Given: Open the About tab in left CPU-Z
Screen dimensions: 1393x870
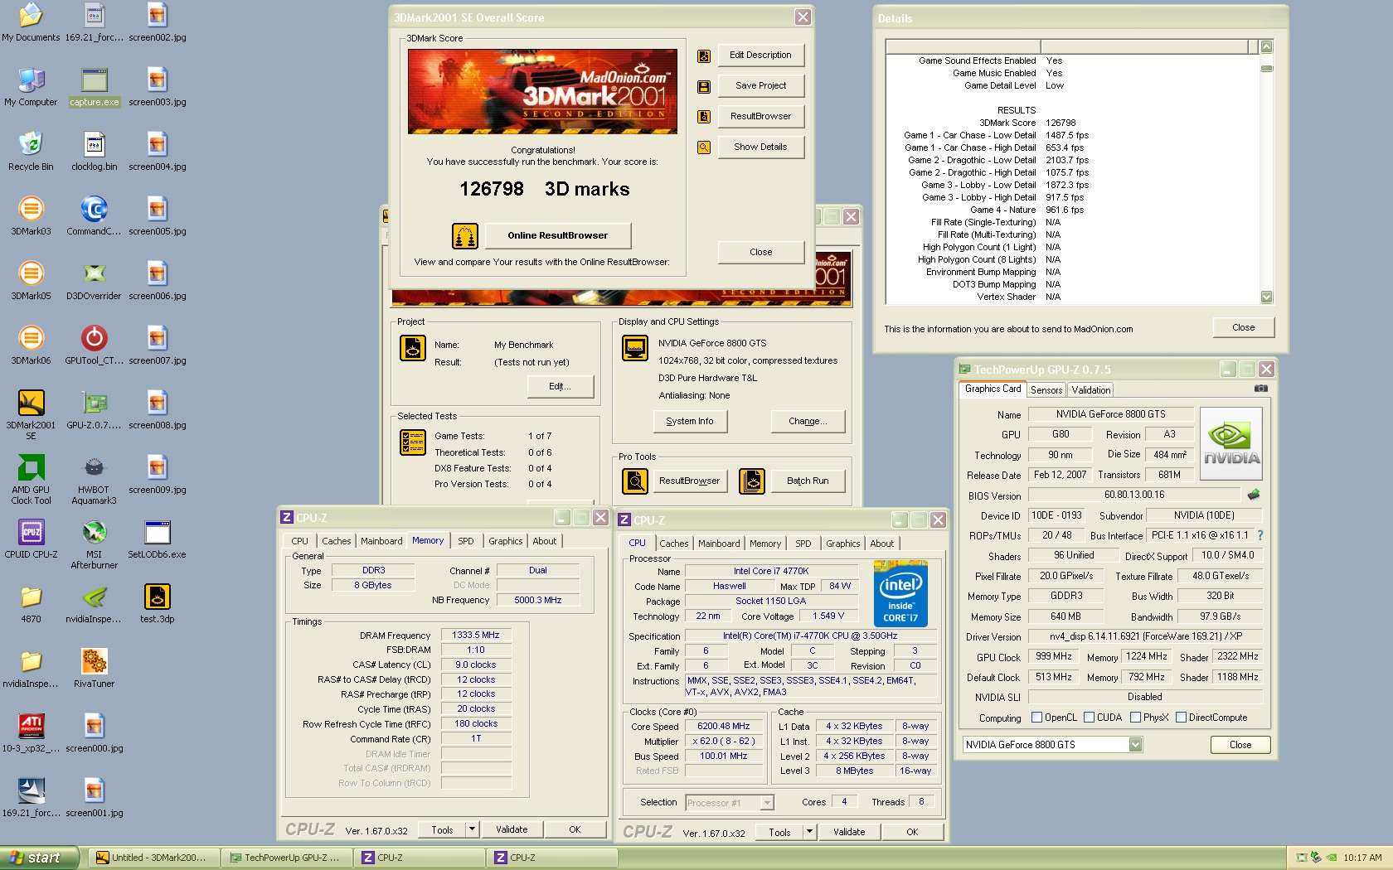Looking at the screenshot, I should point(545,541).
